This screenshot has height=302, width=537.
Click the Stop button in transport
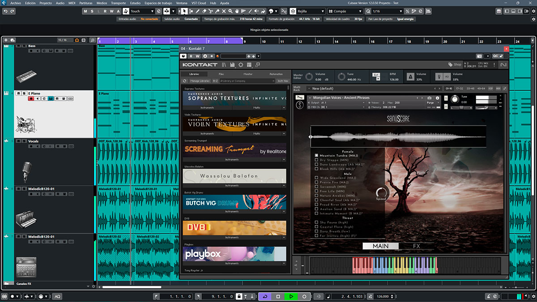pyautogui.click(x=278, y=297)
